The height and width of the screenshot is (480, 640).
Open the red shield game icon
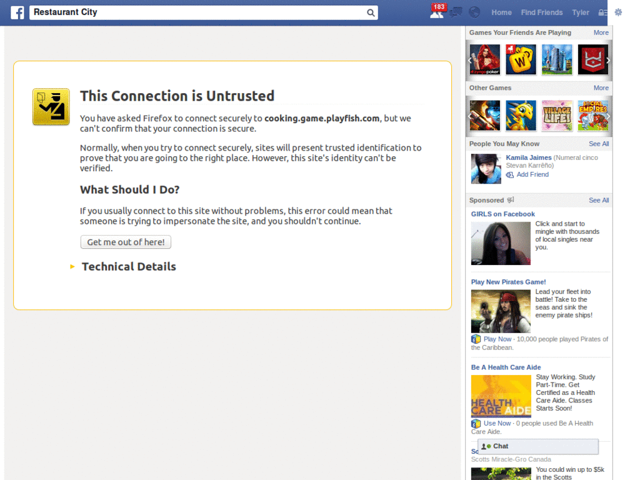coord(592,59)
